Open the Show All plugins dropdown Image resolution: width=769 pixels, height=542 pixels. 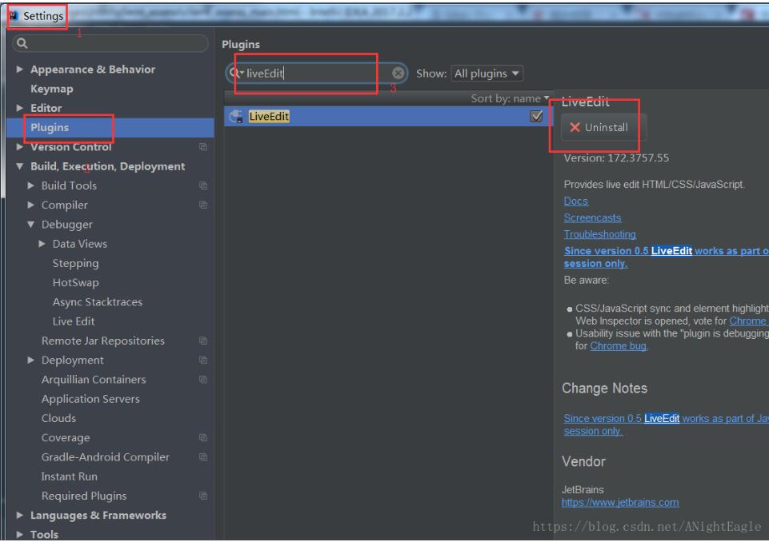click(x=487, y=74)
